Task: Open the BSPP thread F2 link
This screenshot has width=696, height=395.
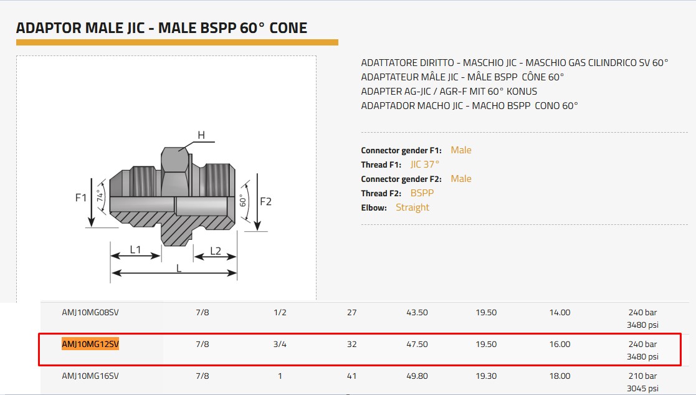Action: tap(422, 193)
